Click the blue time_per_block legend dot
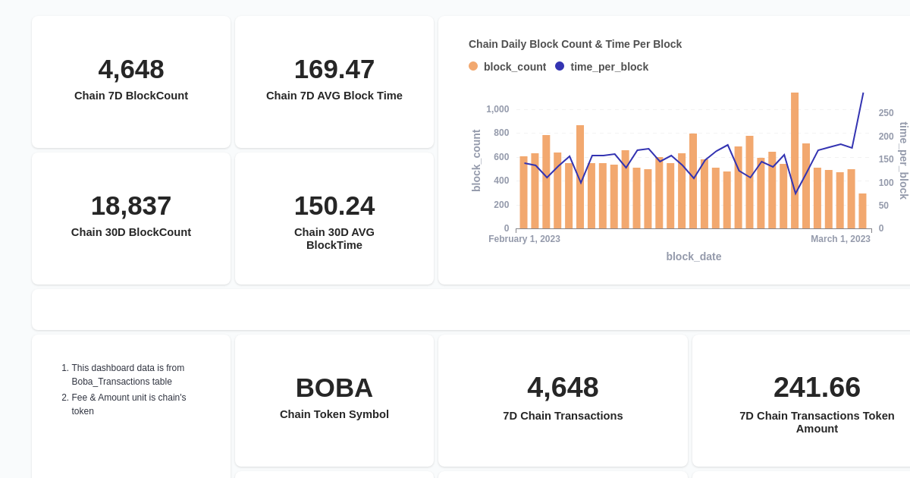The width and height of the screenshot is (910, 478). point(560,67)
